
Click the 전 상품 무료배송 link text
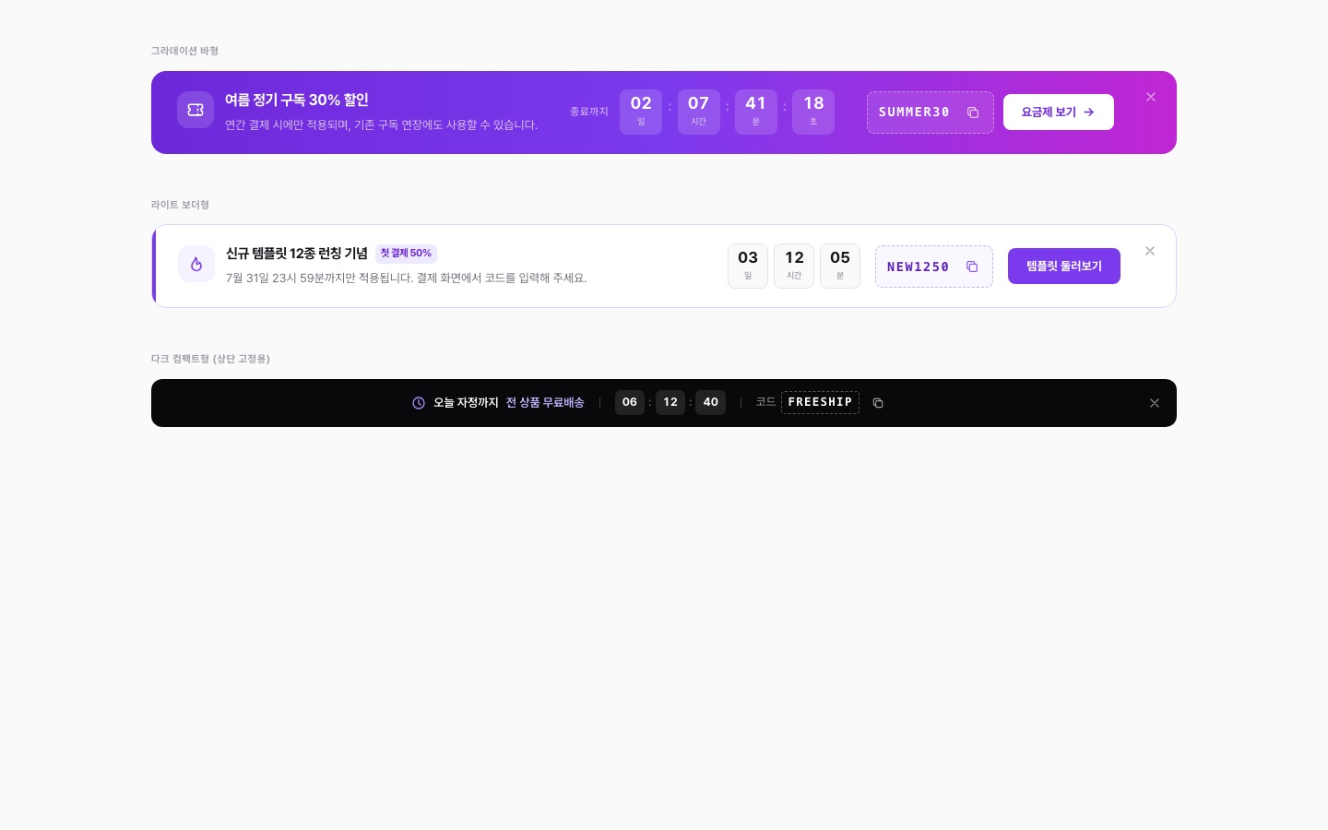pyautogui.click(x=545, y=403)
